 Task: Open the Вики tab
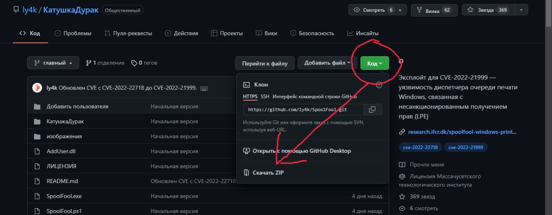(x=267, y=33)
